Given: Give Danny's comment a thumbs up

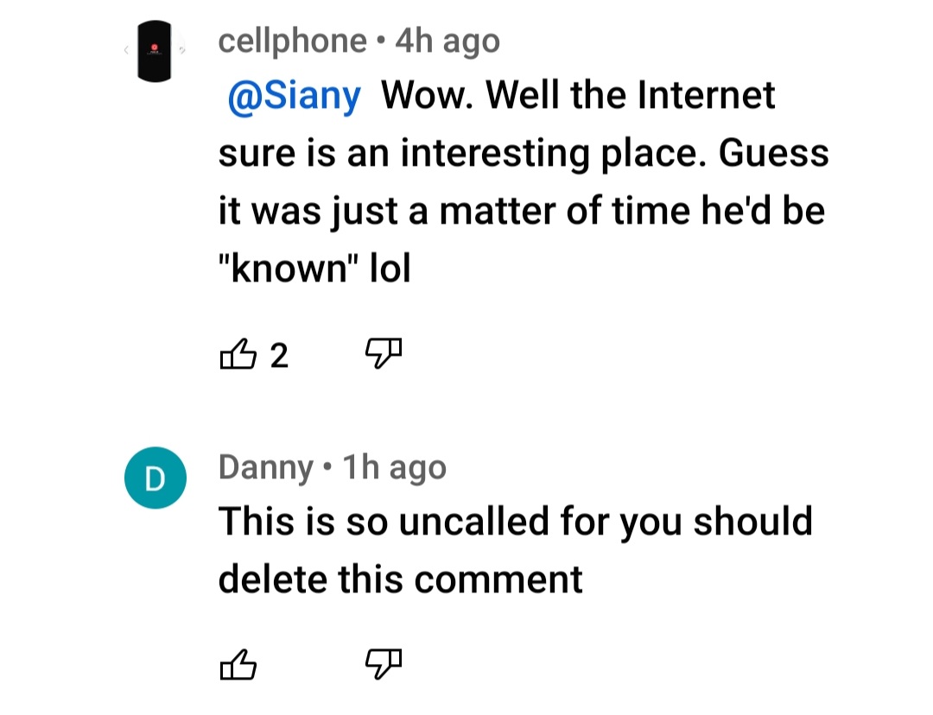Looking at the screenshot, I should coord(238,664).
